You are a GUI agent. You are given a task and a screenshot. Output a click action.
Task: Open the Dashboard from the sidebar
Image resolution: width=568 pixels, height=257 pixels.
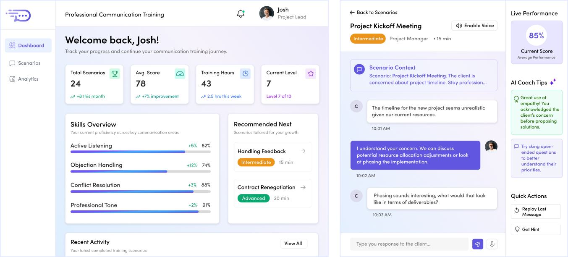point(28,45)
